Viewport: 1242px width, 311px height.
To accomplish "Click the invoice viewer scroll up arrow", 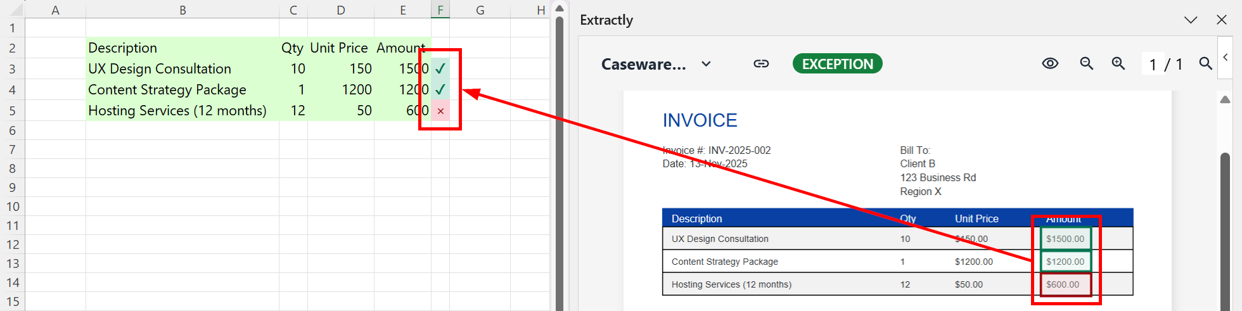I will 1225,99.
